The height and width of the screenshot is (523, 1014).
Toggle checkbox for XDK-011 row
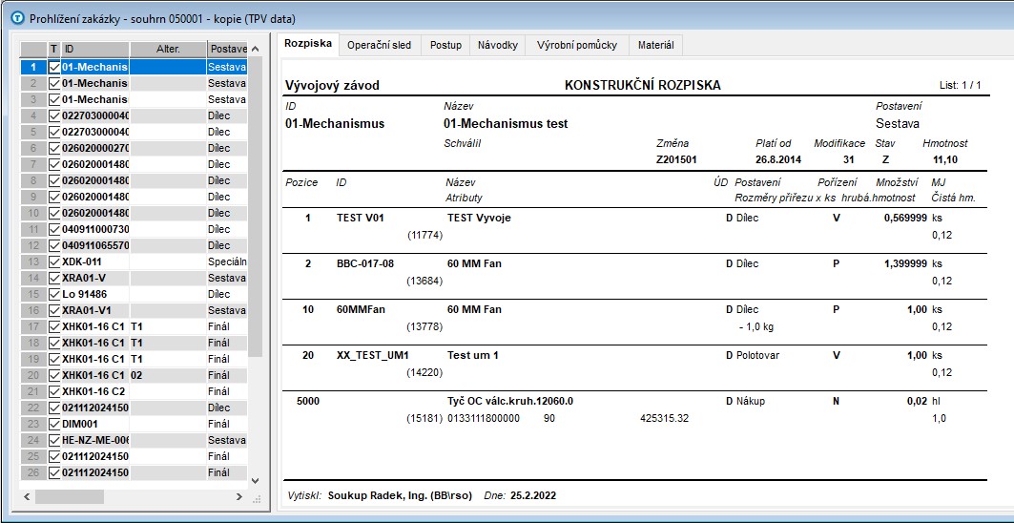[x=54, y=261]
